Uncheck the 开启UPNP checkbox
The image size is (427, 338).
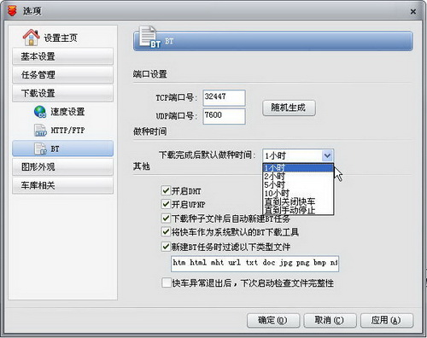(x=166, y=204)
